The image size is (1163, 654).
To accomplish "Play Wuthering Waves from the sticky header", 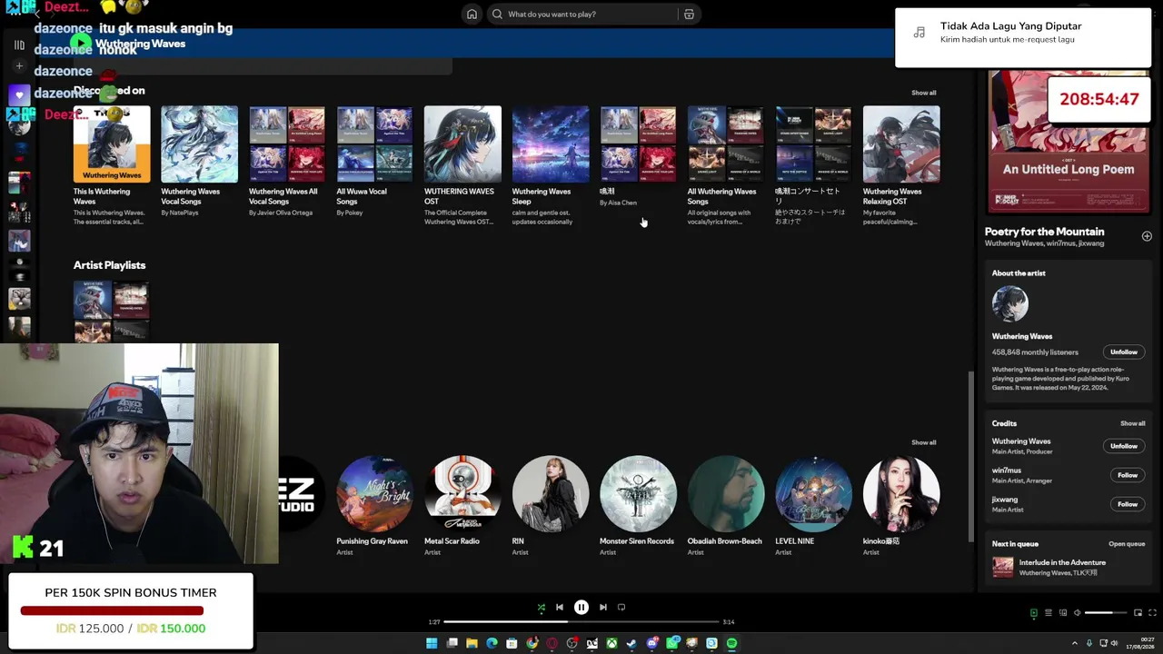I will point(82,43).
